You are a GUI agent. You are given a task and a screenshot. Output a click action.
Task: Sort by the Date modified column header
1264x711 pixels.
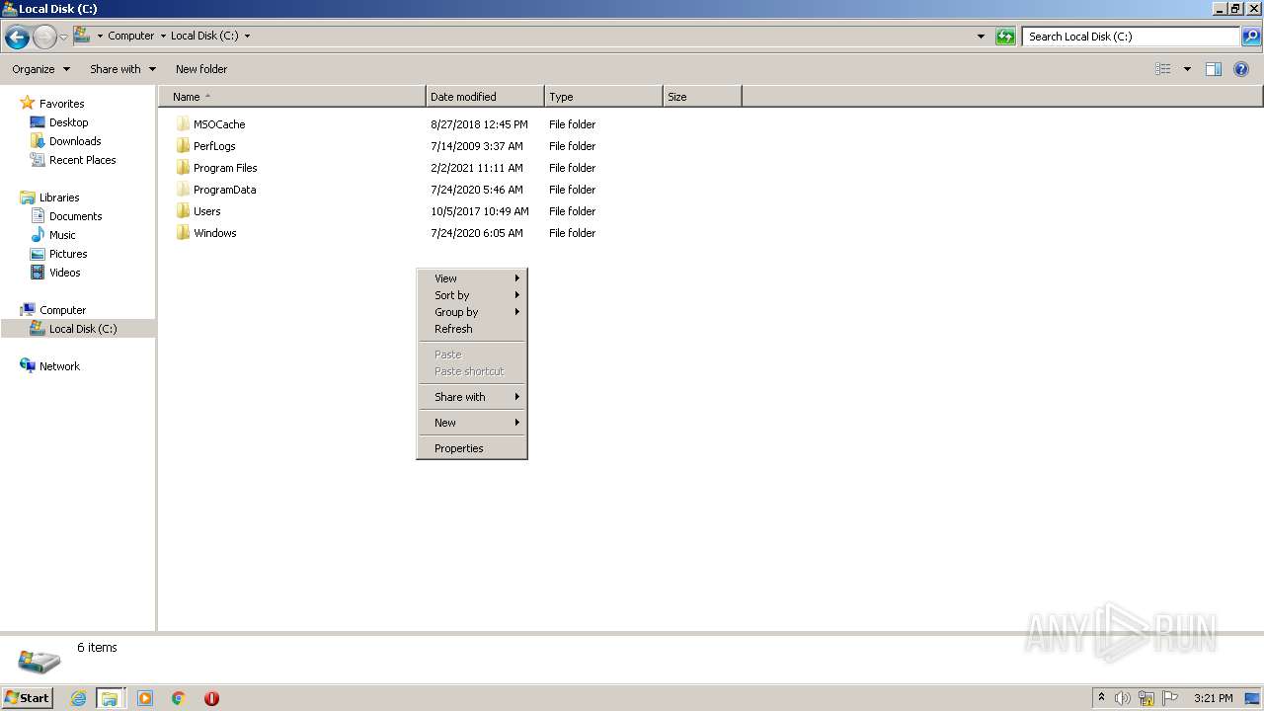click(485, 97)
